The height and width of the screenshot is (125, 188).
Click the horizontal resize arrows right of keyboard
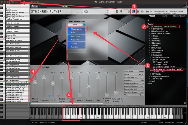coord(185,113)
